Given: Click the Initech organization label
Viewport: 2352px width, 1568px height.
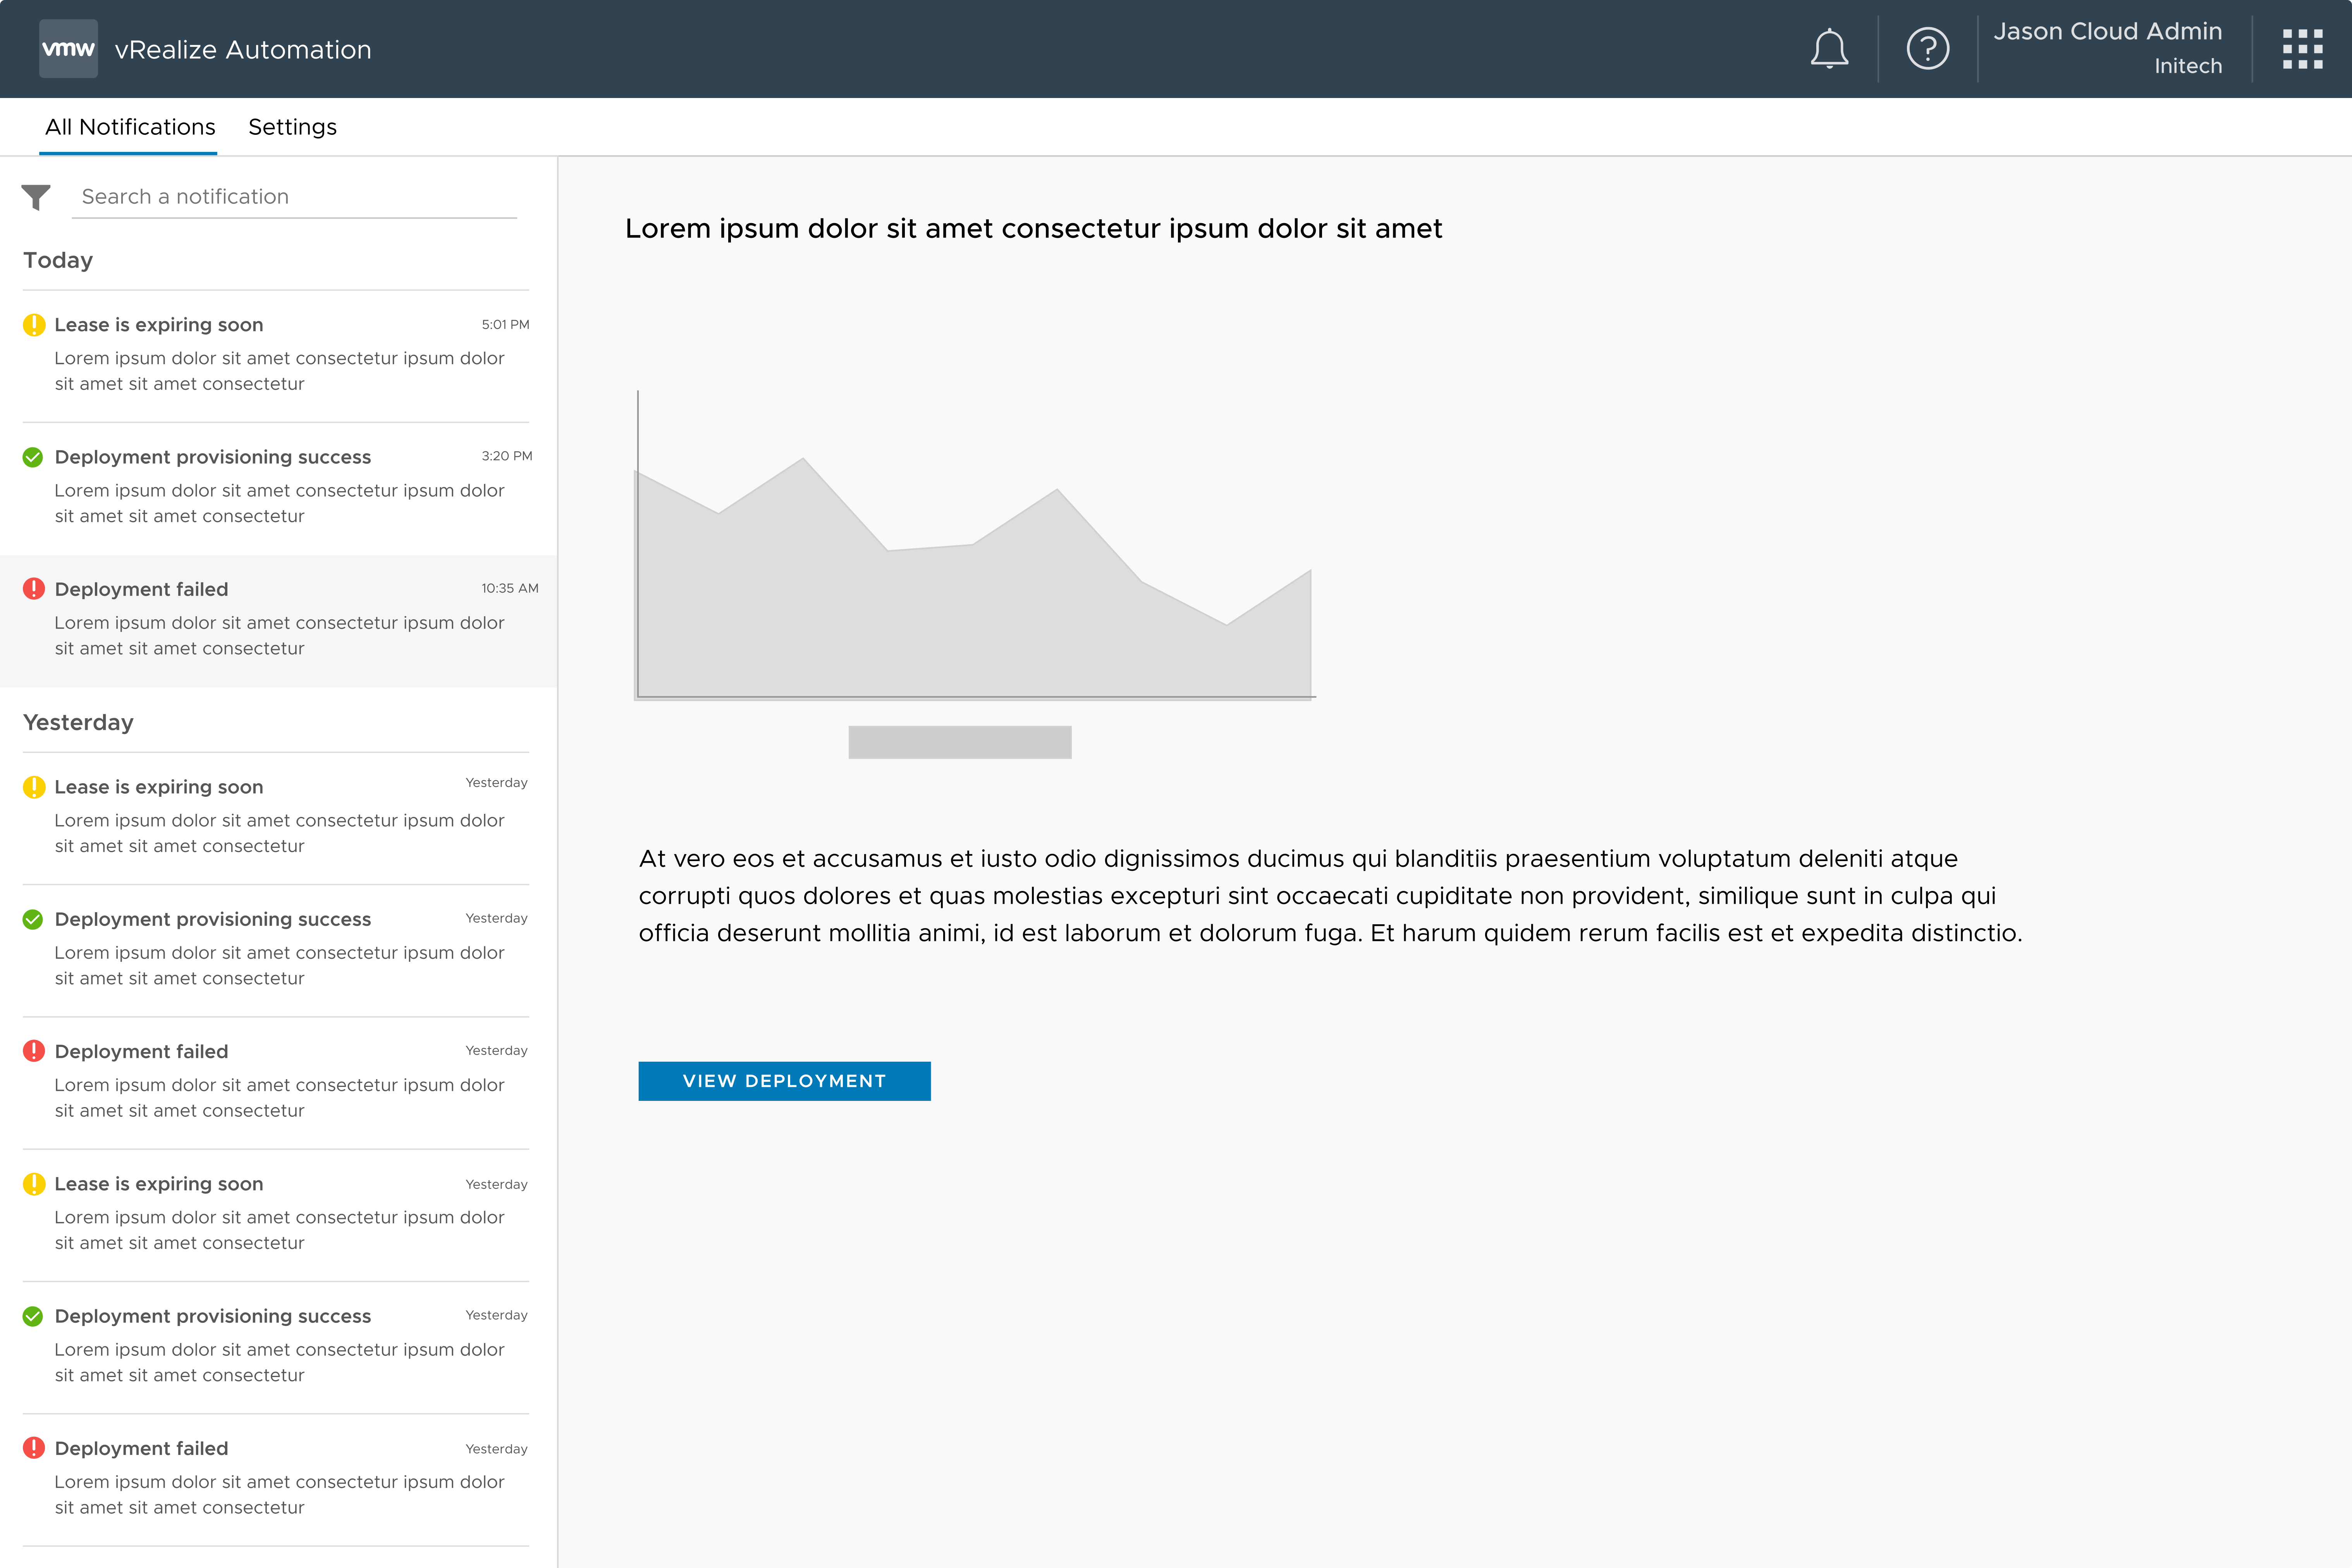Looking at the screenshot, I should coord(2188,66).
